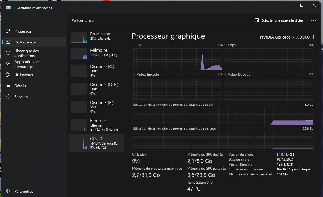Select the Mémoire 14,9/47,9 Go entry text

103,52
